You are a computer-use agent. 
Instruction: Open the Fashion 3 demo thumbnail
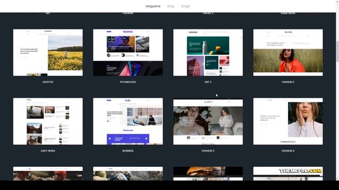[x=208, y=122]
